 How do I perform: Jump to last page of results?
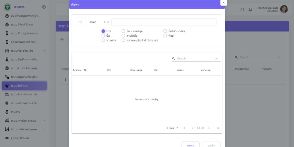[x=218, y=128]
